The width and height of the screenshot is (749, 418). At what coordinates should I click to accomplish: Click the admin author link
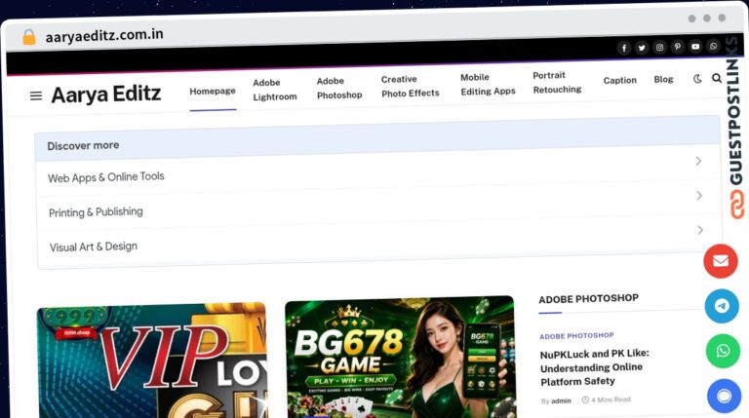(x=562, y=400)
